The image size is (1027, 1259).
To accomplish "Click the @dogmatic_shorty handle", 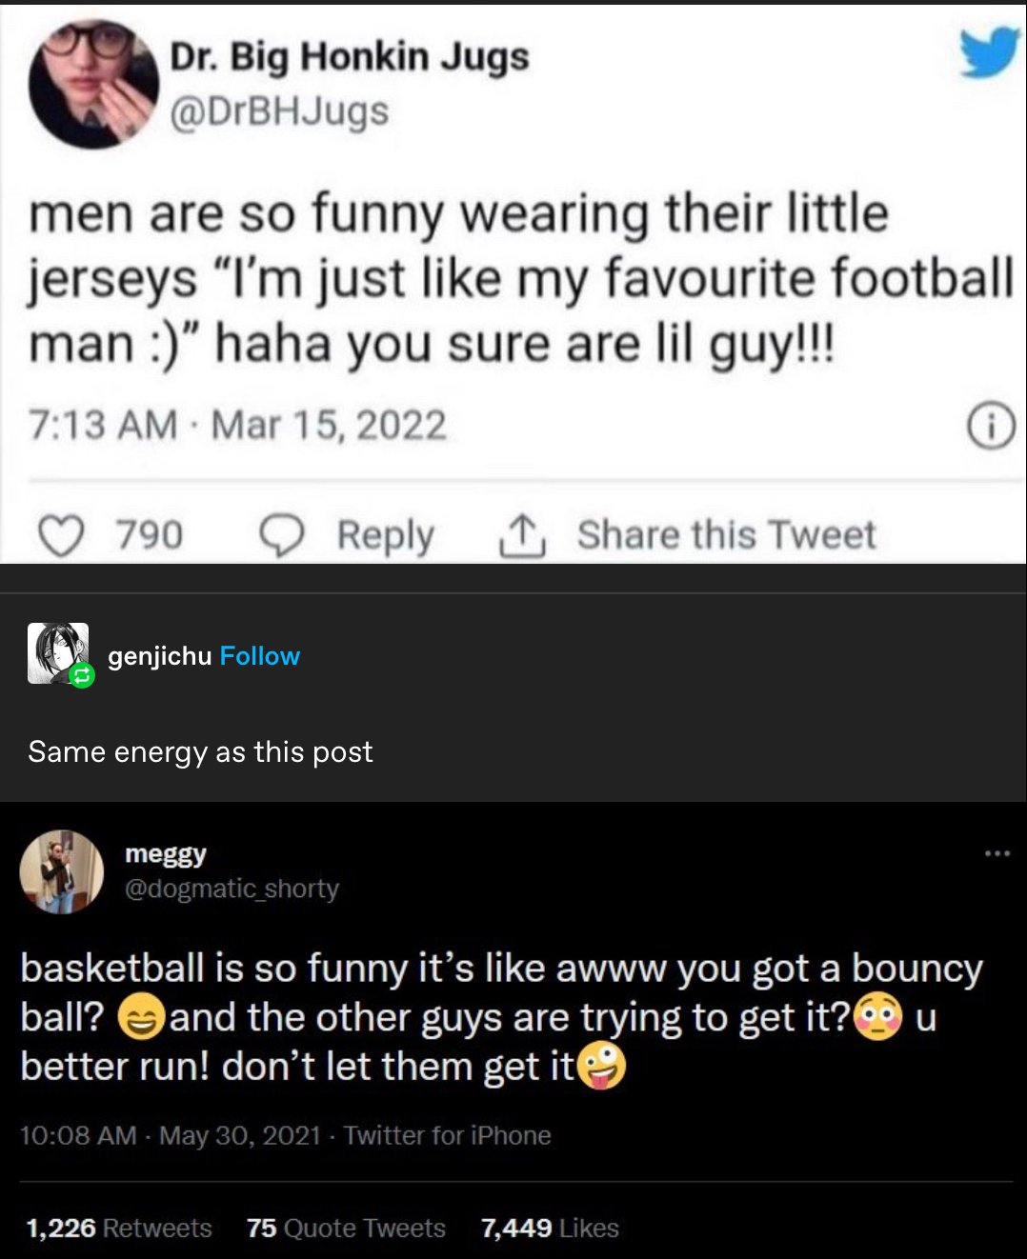I will [x=232, y=889].
